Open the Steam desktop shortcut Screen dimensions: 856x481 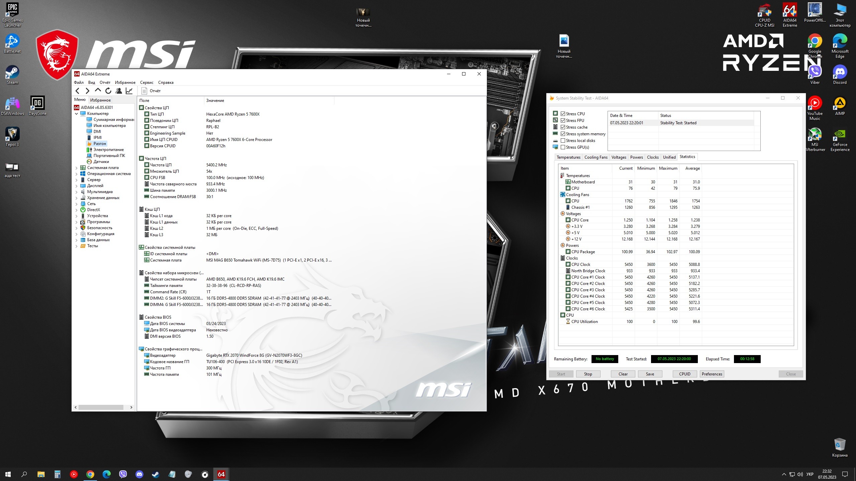tap(12, 75)
